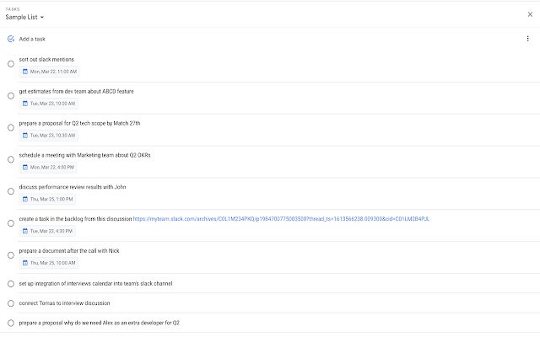
Task: Click the Add a task icon
Action: (11, 39)
